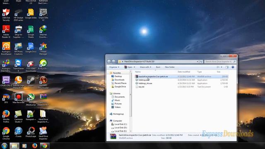The height and width of the screenshot is (149, 265).
Task: Select Camtasia Studio 7 desktop icon
Action: (x=18, y=116)
